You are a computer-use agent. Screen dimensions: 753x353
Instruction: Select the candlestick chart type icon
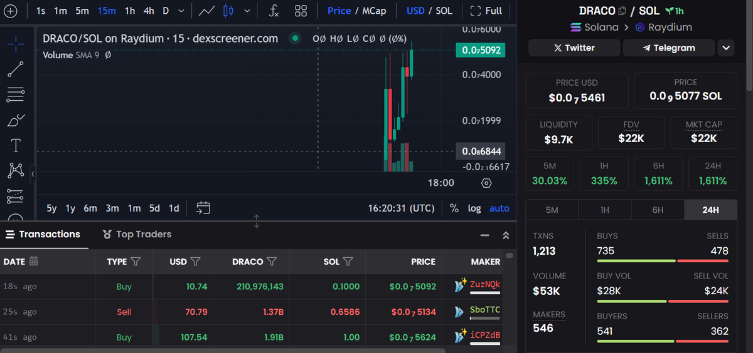[x=229, y=11]
